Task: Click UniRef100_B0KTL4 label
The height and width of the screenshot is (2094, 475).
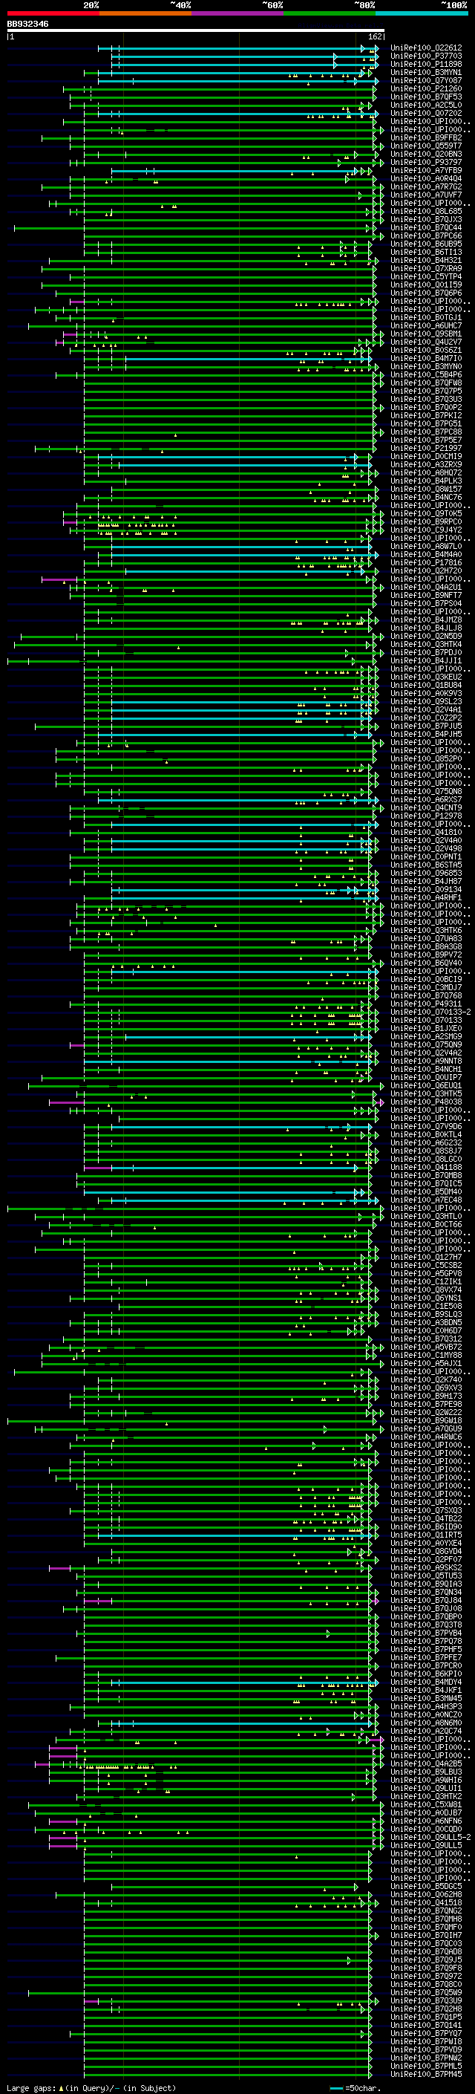Action: pyautogui.click(x=426, y=1134)
